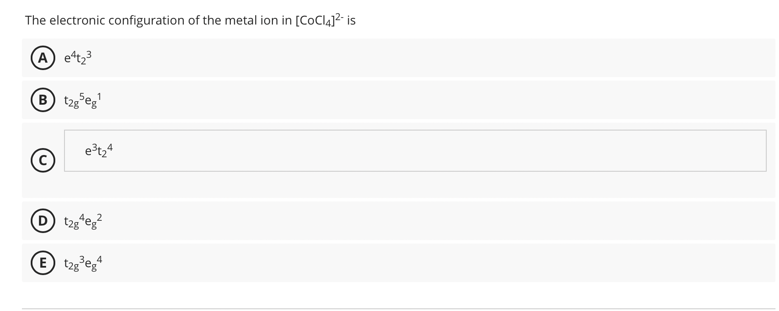Image resolution: width=779 pixels, height=311 pixels.
Task: Click the t2g4eg2 answer text
Action: (82, 222)
